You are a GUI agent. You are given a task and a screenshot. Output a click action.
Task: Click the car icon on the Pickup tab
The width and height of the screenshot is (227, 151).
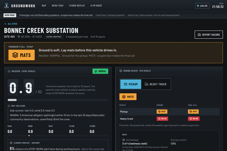126,84
